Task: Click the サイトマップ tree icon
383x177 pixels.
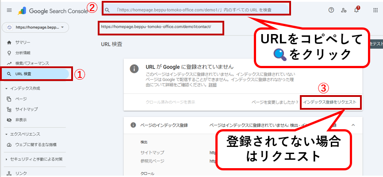Action: coord(9,109)
